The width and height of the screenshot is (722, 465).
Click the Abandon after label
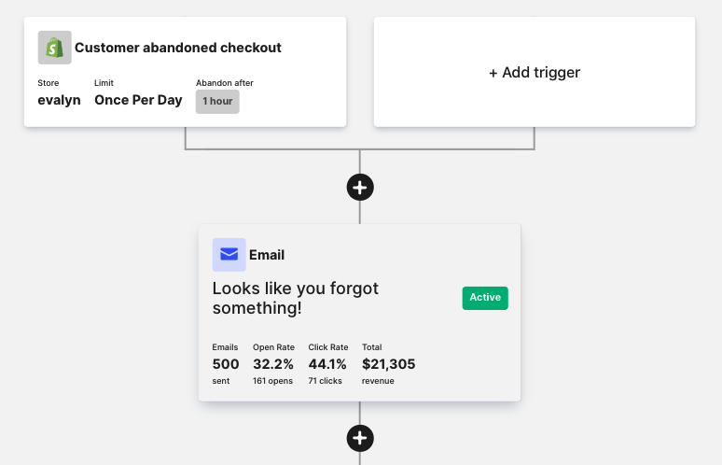click(x=224, y=83)
